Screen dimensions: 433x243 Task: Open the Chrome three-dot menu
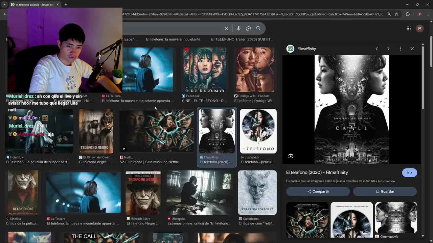pos(428,14)
